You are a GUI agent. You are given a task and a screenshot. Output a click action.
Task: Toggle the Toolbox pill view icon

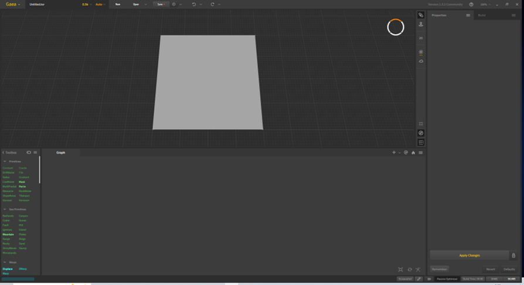click(29, 152)
